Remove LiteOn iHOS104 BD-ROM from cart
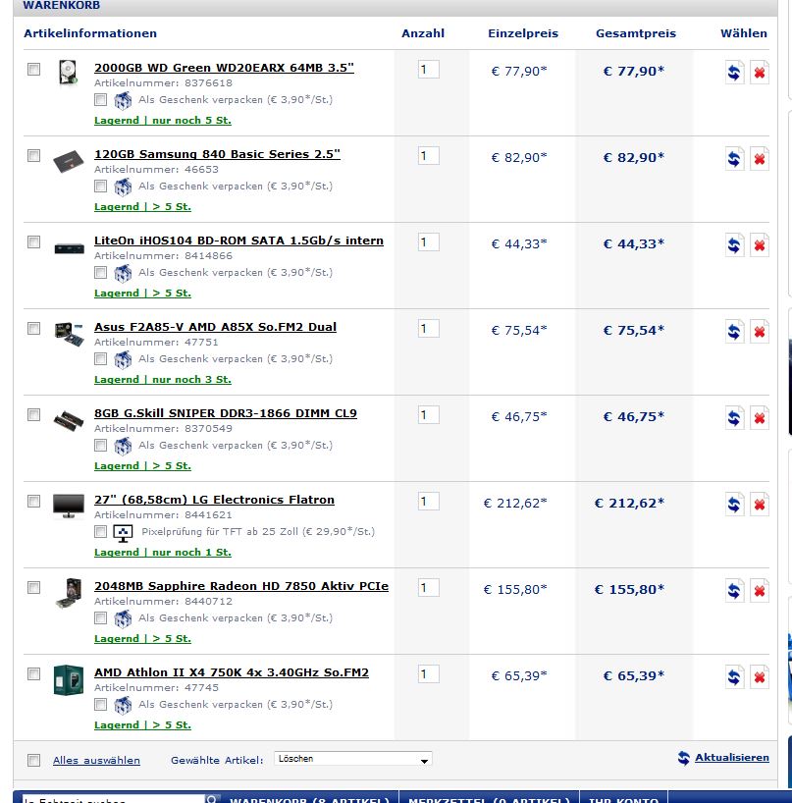Screen dimensions: 792x803 760,245
